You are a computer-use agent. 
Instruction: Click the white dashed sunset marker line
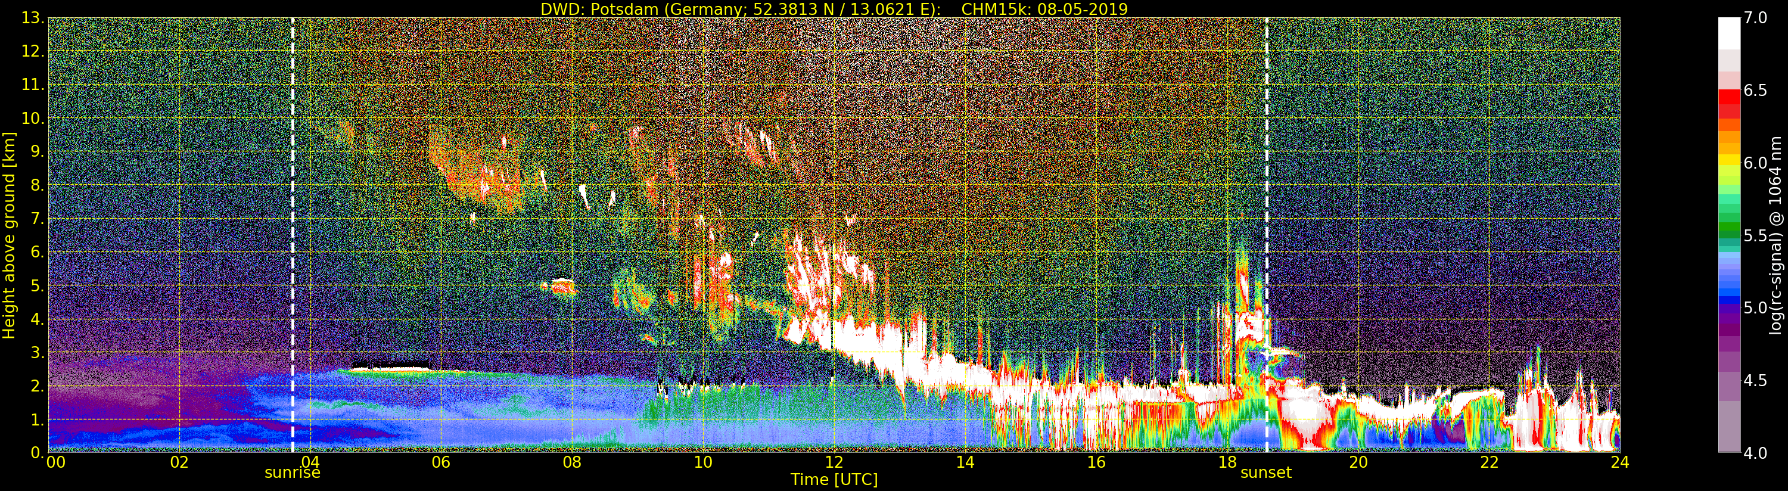pyautogui.click(x=1267, y=235)
